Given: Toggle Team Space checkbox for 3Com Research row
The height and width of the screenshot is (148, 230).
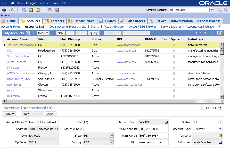Looking at the screenshot, I should click(x=174, y=62).
